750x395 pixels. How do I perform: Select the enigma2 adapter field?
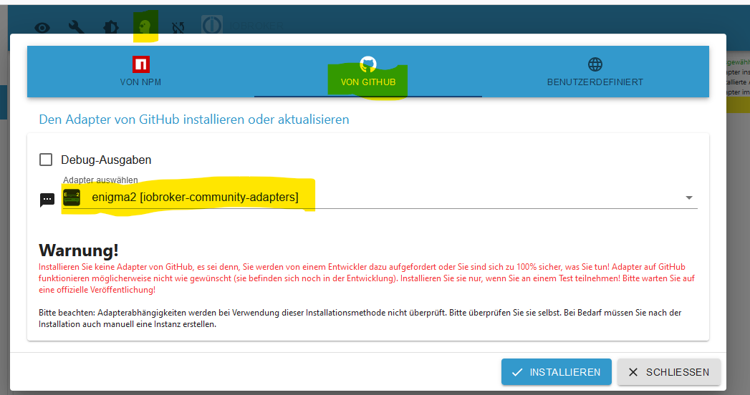pos(380,197)
